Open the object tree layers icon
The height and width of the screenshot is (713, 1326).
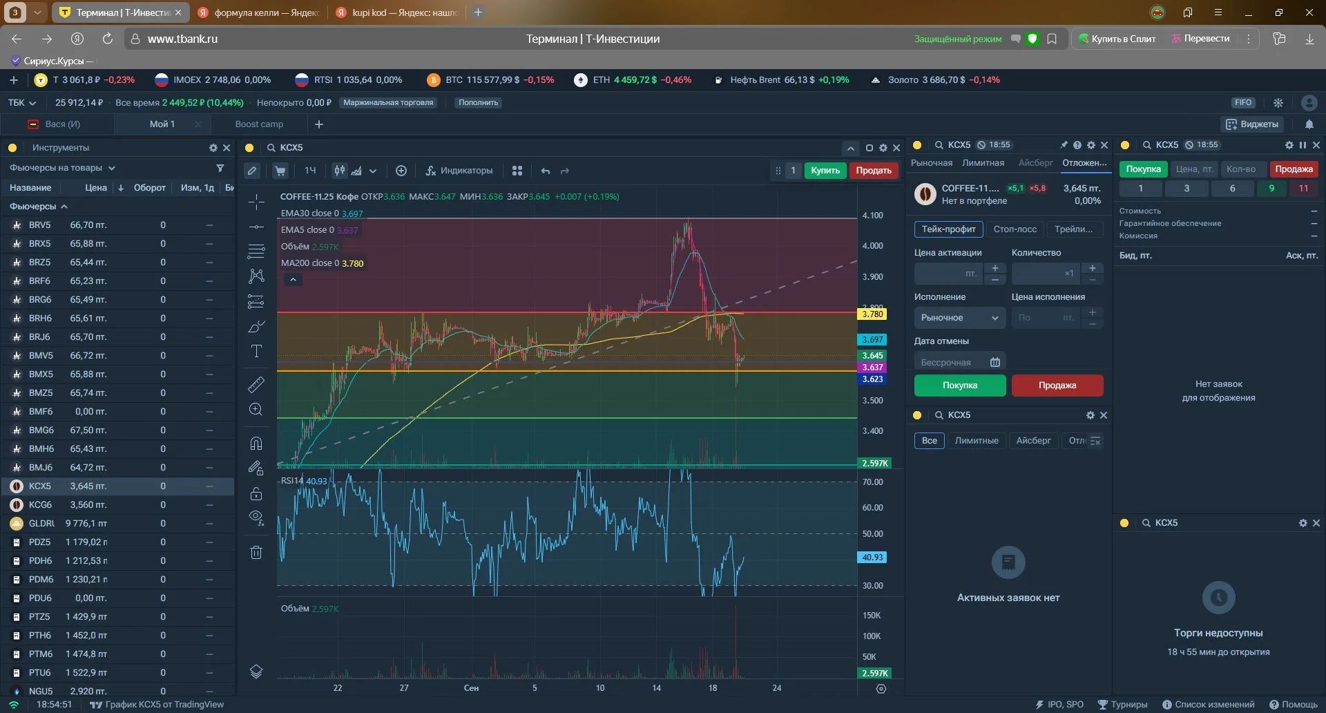click(256, 671)
